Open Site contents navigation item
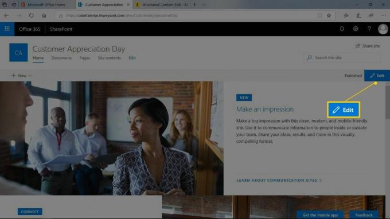390x219 pixels. [x=109, y=58]
